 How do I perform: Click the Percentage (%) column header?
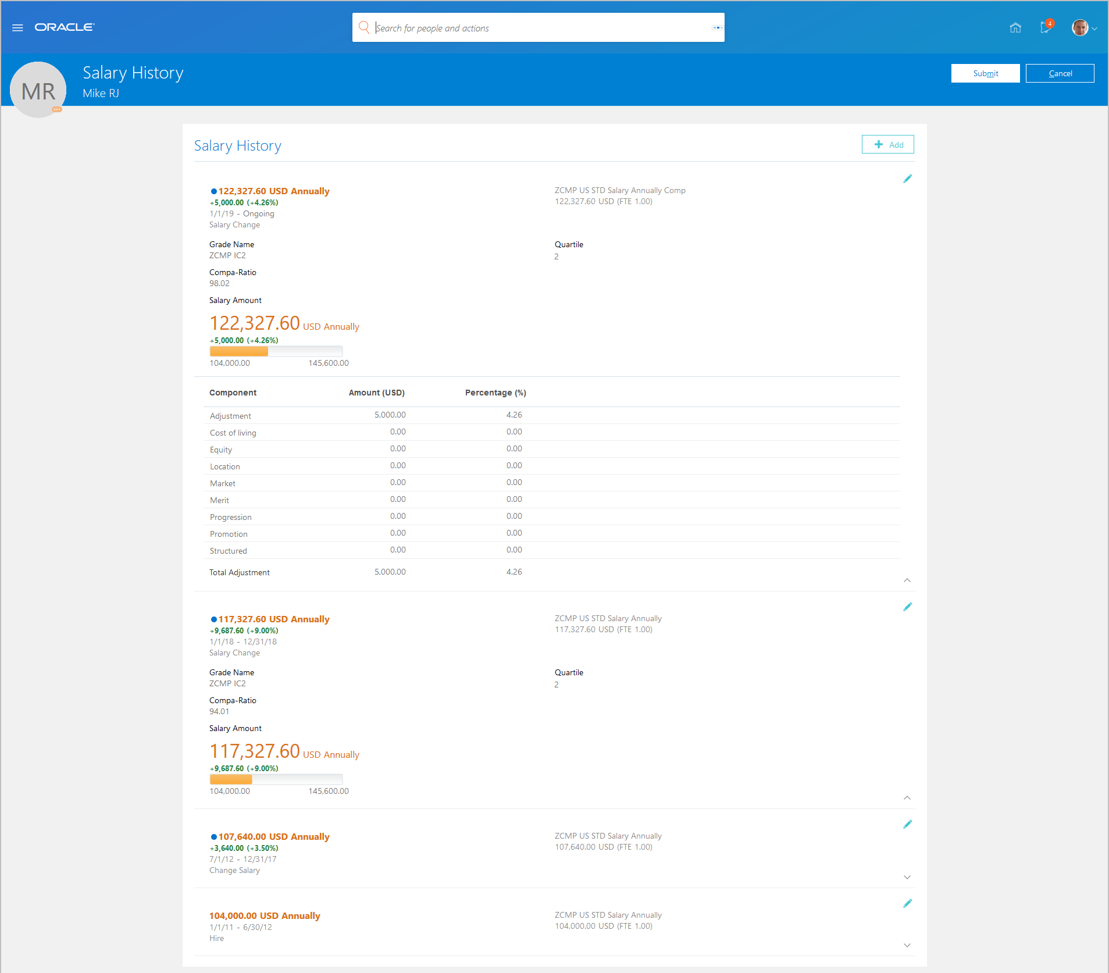(x=495, y=393)
